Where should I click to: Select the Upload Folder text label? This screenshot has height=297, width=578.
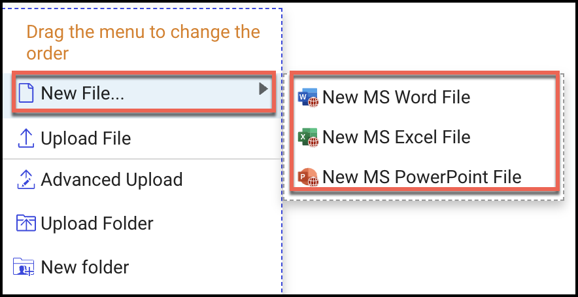point(97,223)
